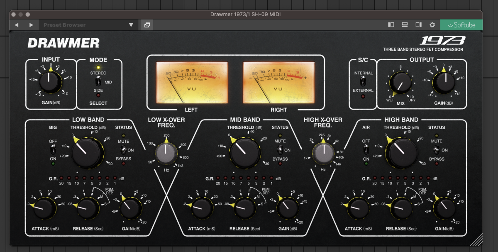Click the Mid Band BYPASS LED

coord(280,164)
